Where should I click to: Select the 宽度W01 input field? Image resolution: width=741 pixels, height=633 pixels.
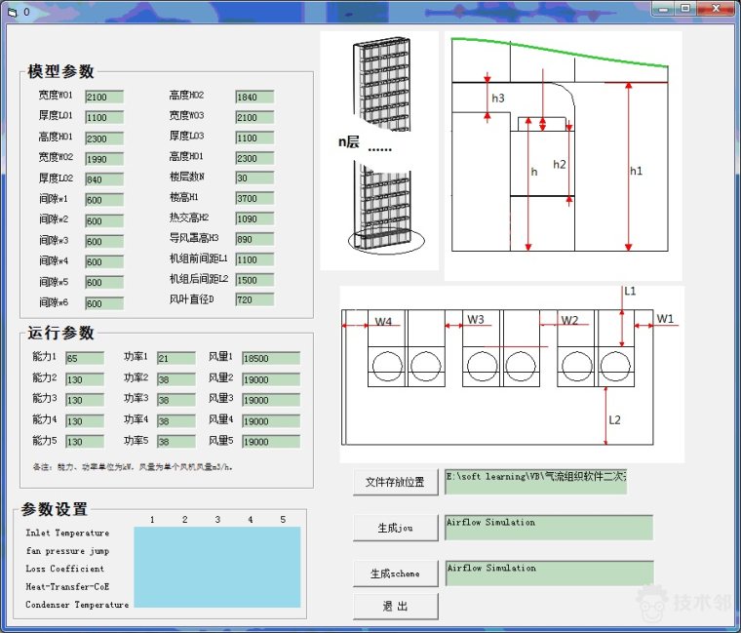104,97
